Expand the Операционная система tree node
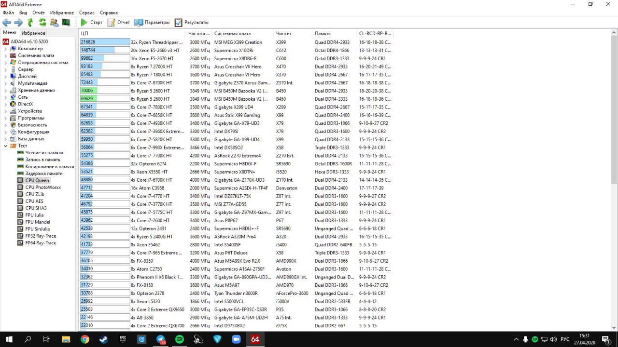This screenshot has width=618, height=347. [x=5, y=63]
